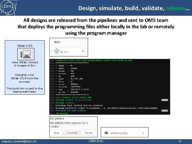Click the 'CERN 2016' footer text
This screenshot has width=192, height=144.
coord(96,141)
